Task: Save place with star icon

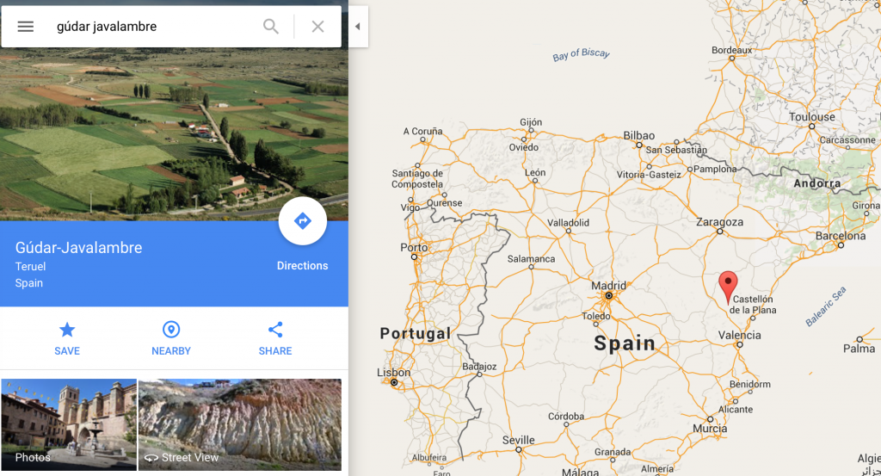Action: [x=67, y=330]
